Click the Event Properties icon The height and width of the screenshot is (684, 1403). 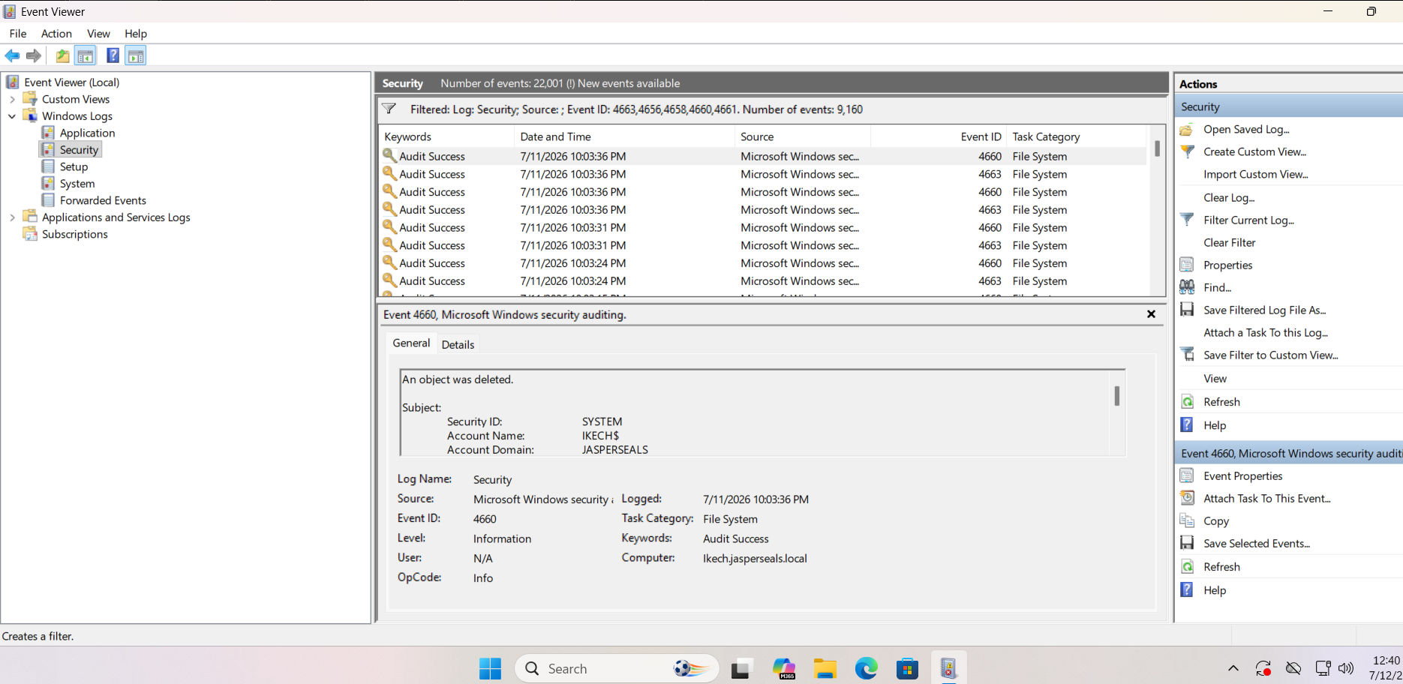pos(1187,475)
